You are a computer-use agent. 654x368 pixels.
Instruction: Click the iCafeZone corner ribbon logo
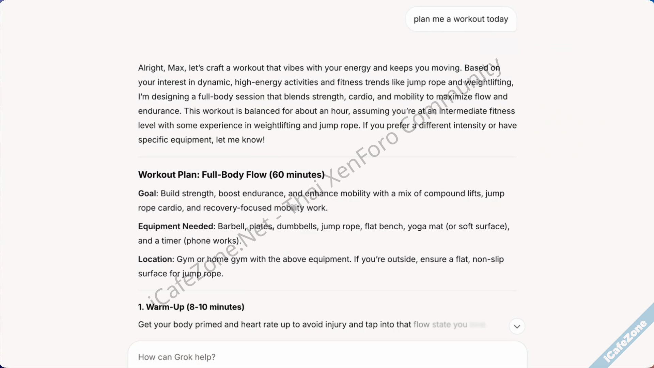click(x=625, y=341)
